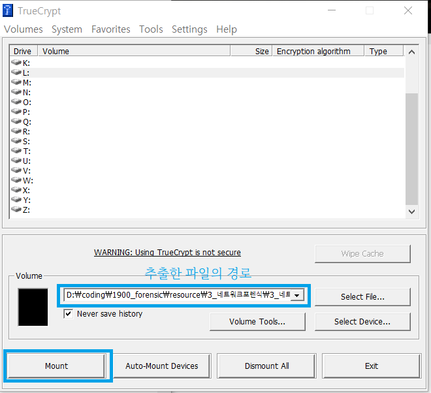Select the X: drive icon
This screenshot has width=431, height=393.
(16, 189)
